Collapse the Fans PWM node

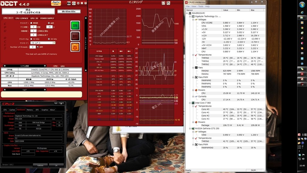tap(193, 77)
